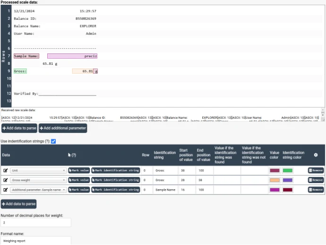
Task: Mark value for Gross weight row
Action: coord(79,180)
